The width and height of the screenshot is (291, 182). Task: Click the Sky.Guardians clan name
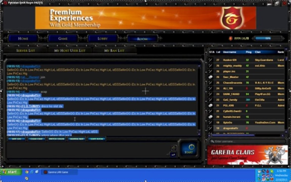tap(264, 60)
